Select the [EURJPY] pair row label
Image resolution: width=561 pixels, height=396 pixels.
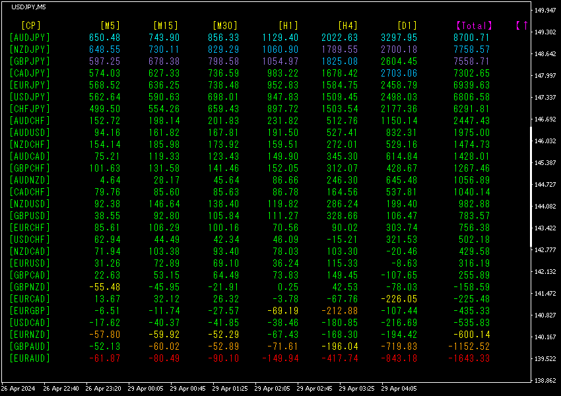click(x=30, y=85)
